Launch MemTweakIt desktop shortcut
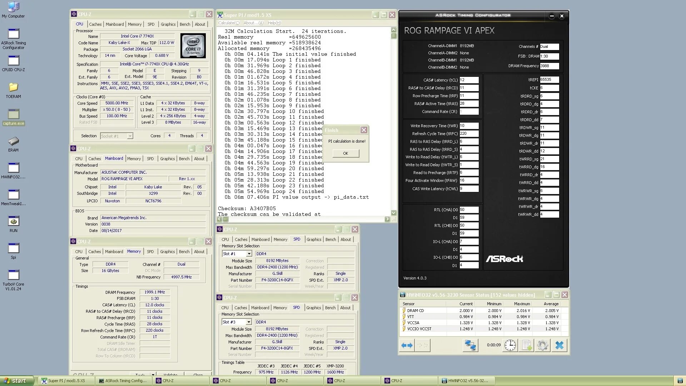The height and width of the screenshot is (386, 686). pyautogui.click(x=13, y=198)
